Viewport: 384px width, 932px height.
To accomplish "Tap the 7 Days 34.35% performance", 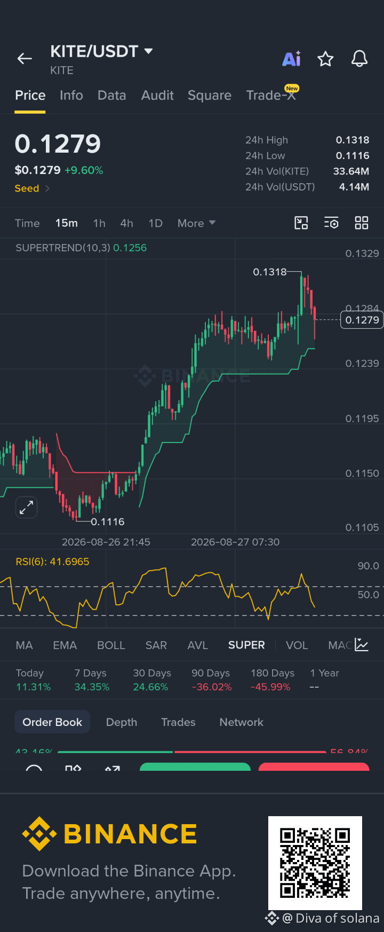I will (x=92, y=680).
